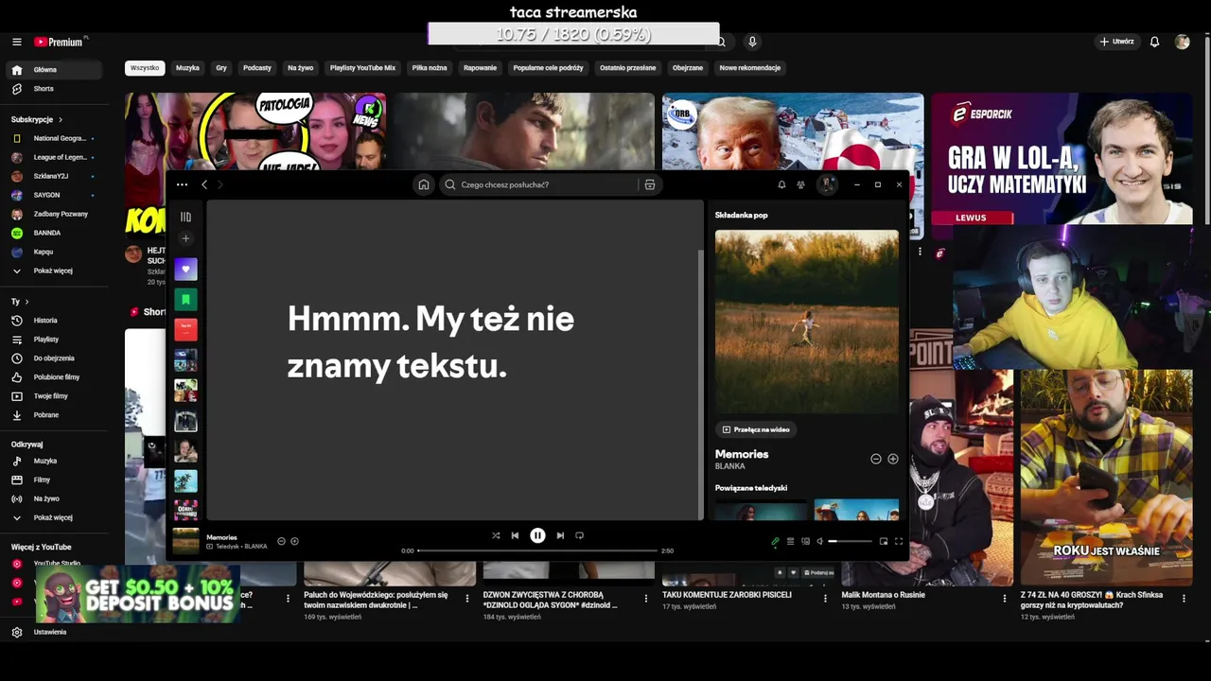Open YouTube 'Ustawienia' settings
The height and width of the screenshot is (681, 1211).
pos(55,632)
